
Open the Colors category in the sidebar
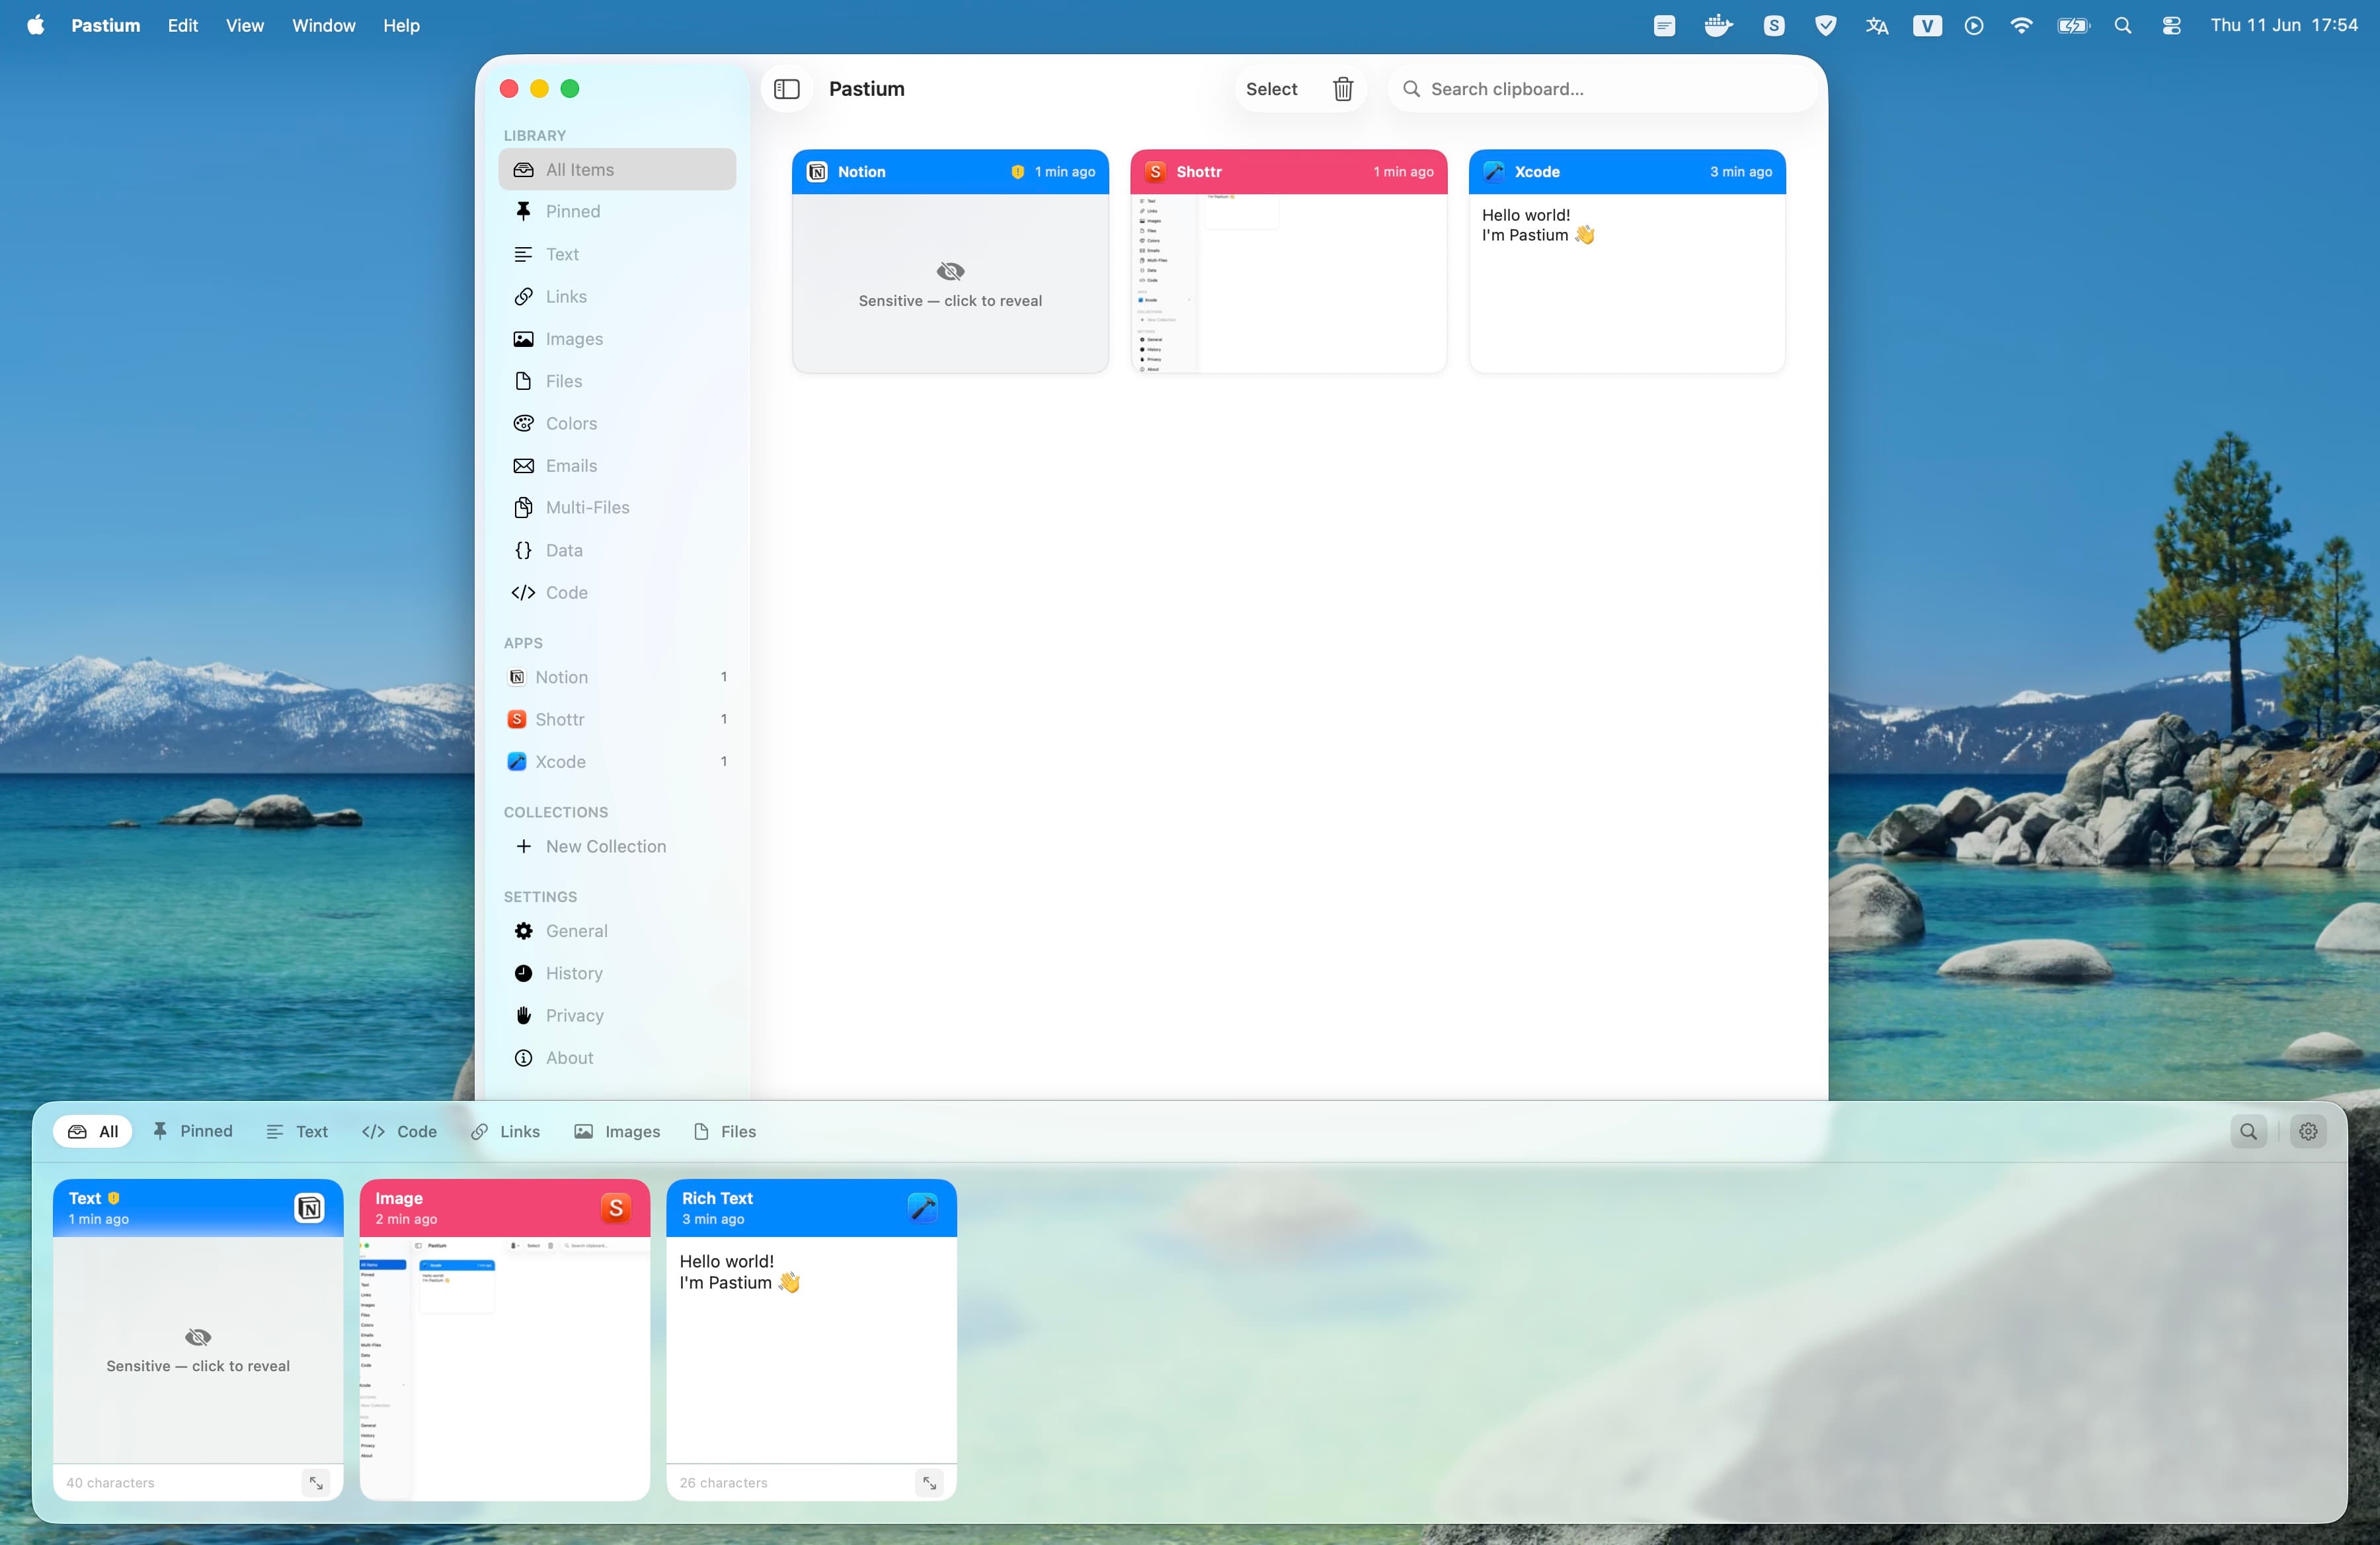point(617,424)
